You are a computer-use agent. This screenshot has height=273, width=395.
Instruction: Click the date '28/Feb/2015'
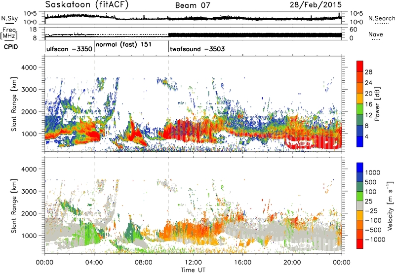click(316, 4)
